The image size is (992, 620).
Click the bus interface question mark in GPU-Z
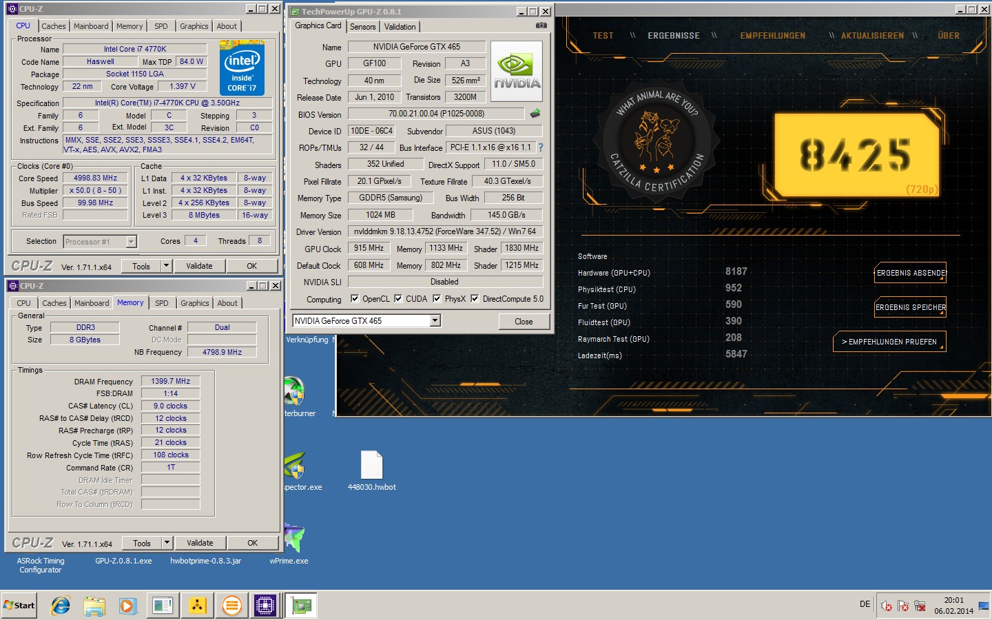click(541, 147)
